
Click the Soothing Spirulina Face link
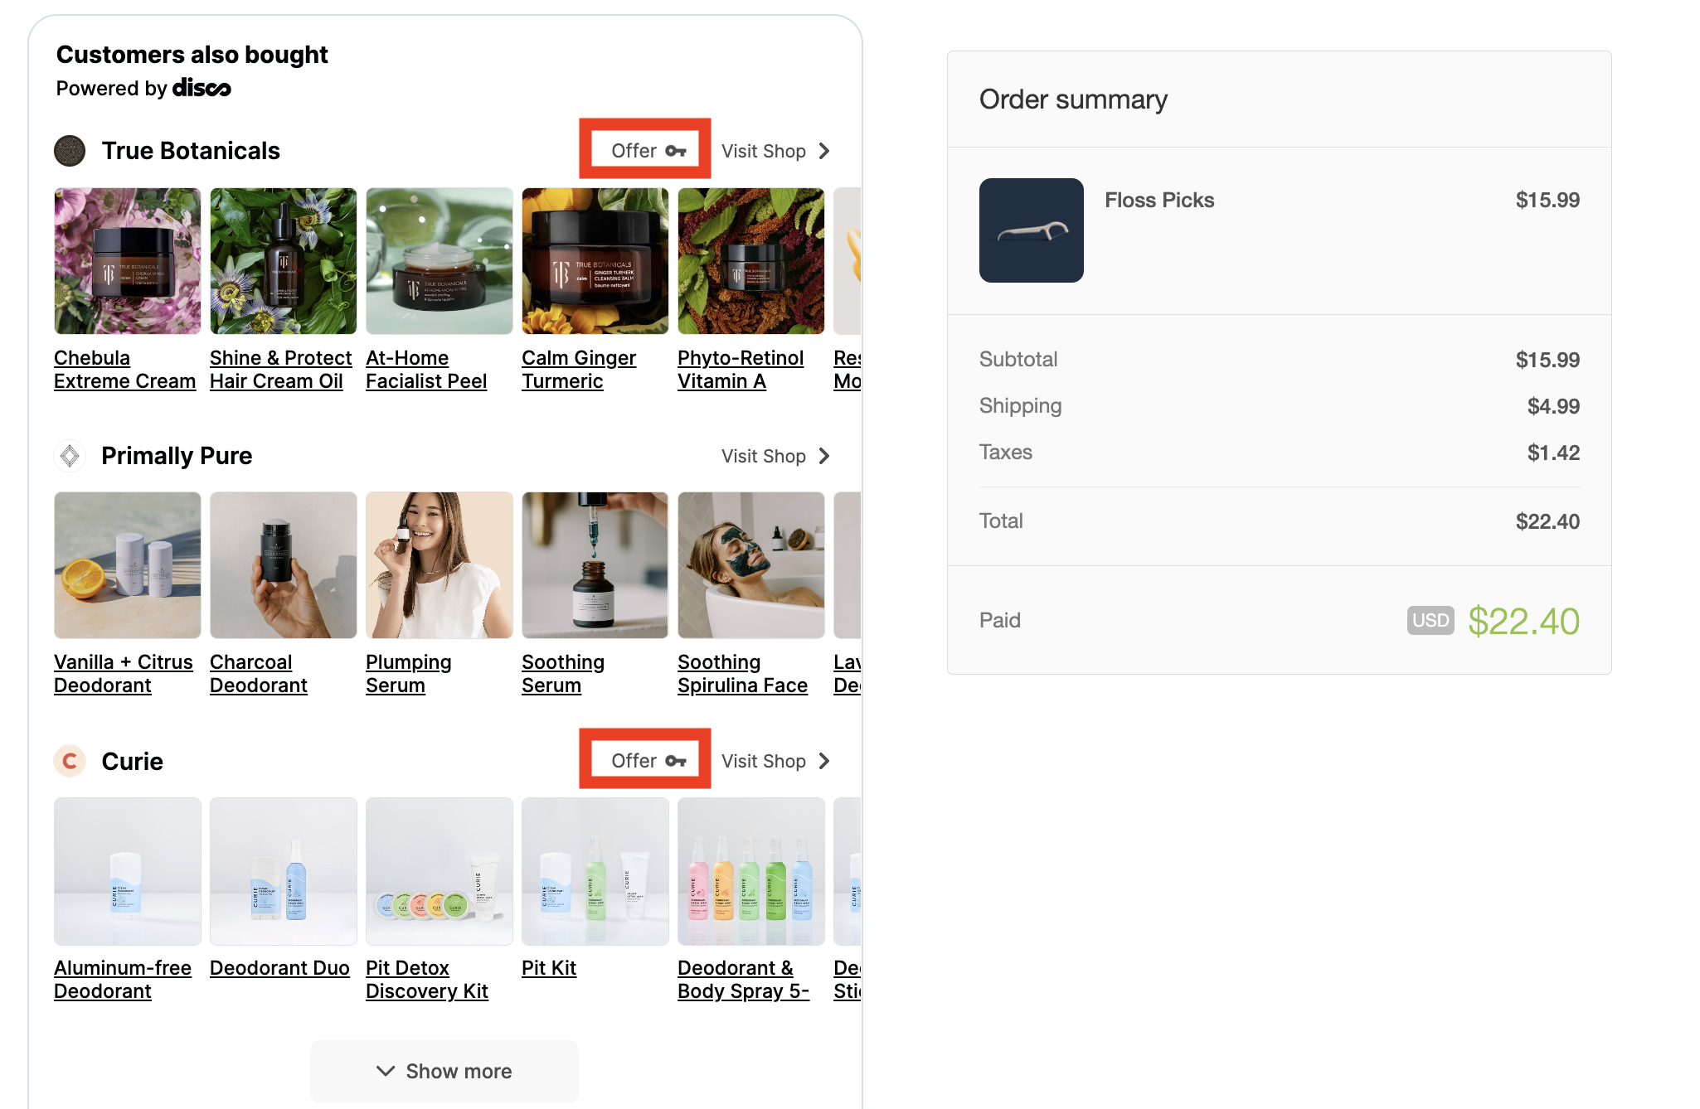pyautogui.click(x=742, y=674)
